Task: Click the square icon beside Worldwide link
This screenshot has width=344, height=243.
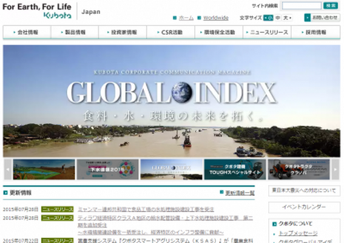Action: [199, 18]
